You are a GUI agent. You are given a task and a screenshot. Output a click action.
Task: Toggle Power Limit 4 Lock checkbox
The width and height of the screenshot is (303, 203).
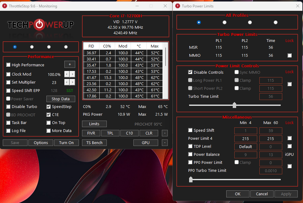click(289, 138)
